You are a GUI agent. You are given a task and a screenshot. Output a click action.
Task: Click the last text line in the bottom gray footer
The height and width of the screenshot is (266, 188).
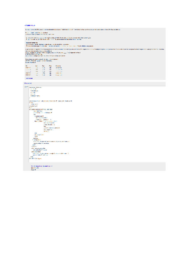click(34, 170)
